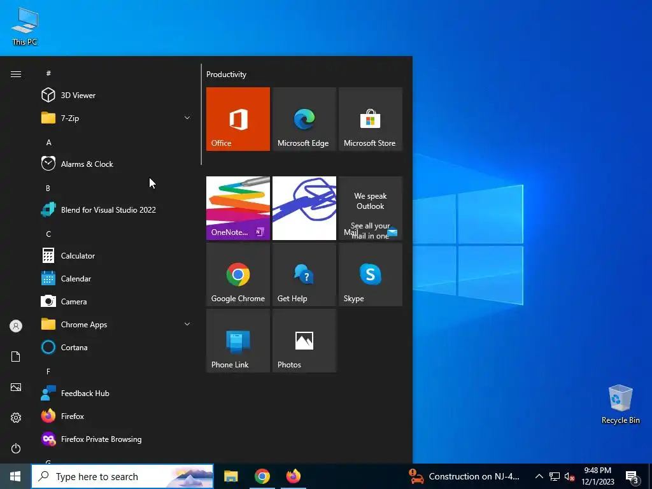Open Feedback Hub
Viewport: 652px width, 489px height.
point(117,393)
